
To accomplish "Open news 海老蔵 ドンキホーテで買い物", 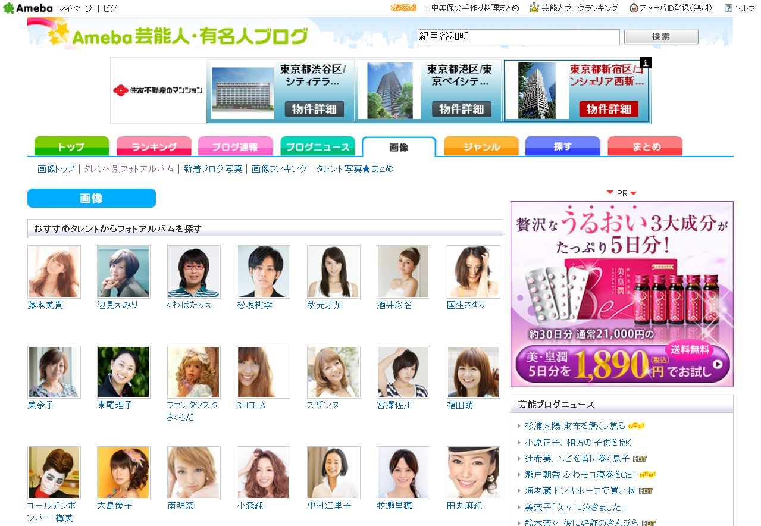I will coord(580,491).
